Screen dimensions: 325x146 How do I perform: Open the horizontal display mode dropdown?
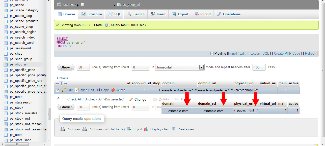pyautogui.click(x=201, y=67)
